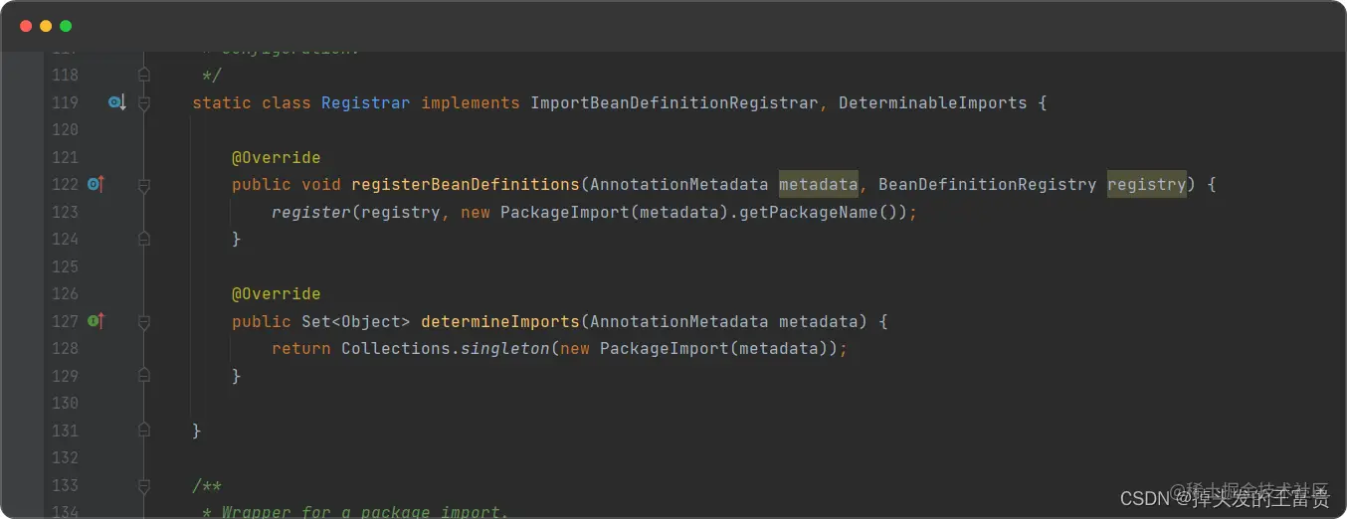Click the highlighted registry parameter on line 122
The height and width of the screenshot is (519, 1347).
[1146, 184]
